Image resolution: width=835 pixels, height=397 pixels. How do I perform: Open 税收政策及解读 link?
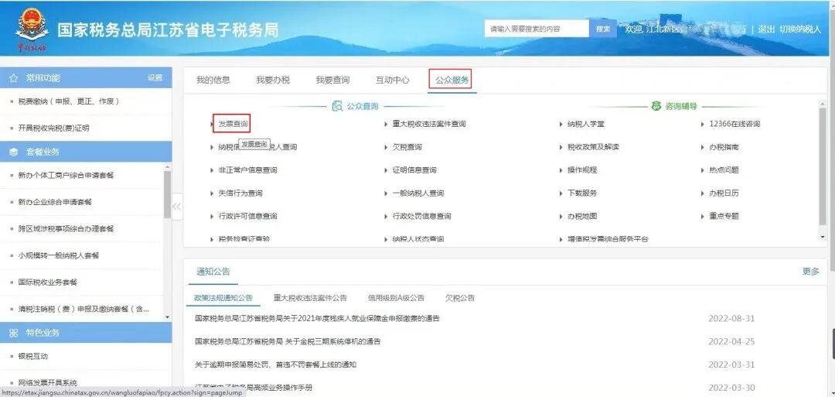click(x=593, y=147)
